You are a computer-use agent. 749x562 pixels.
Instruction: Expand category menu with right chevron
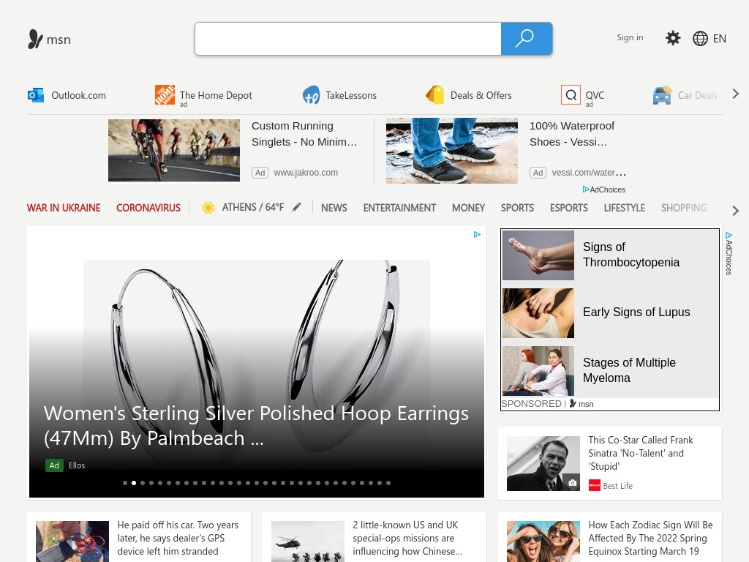(736, 211)
